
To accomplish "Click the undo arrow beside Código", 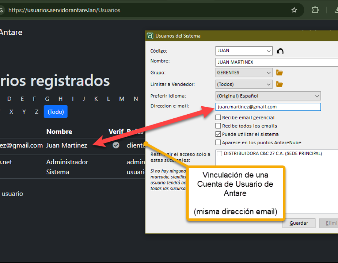I will click(280, 51).
